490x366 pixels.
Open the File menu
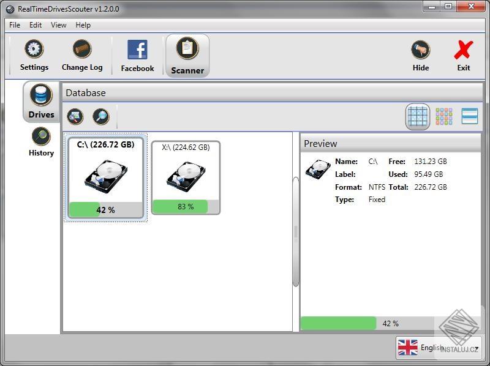(14, 25)
